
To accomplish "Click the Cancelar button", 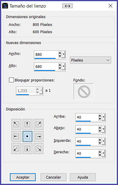I will (53, 177).
